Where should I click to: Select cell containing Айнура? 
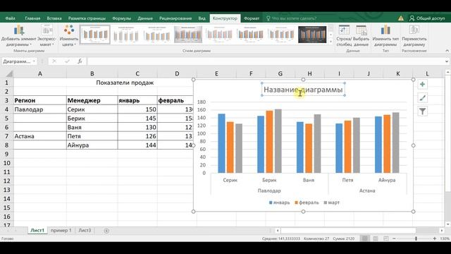(92, 145)
